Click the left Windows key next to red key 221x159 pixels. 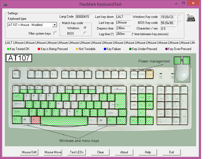(x=26, y=120)
